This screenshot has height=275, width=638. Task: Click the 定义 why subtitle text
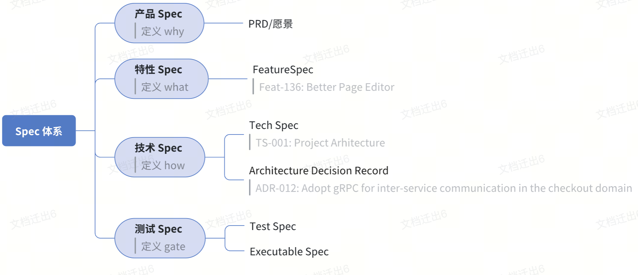[x=162, y=31]
